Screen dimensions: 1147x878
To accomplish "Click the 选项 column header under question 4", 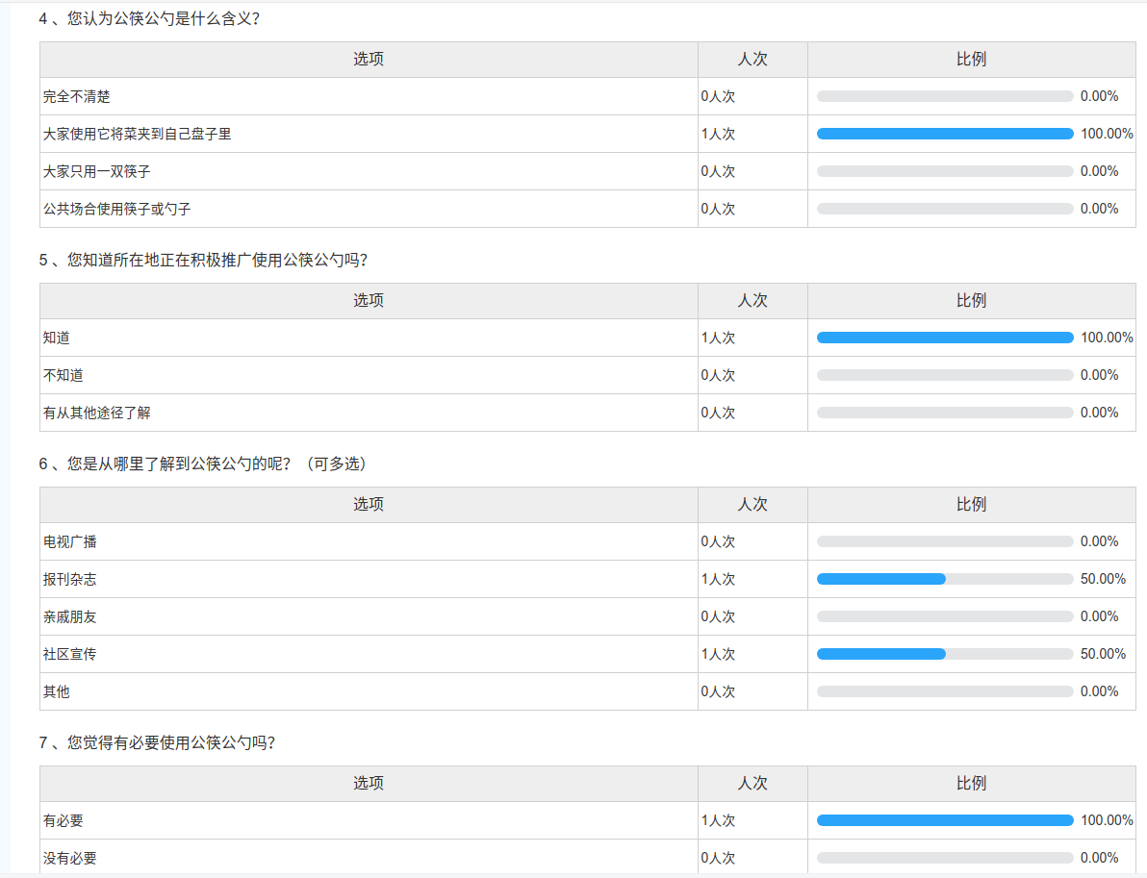I will pos(369,60).
